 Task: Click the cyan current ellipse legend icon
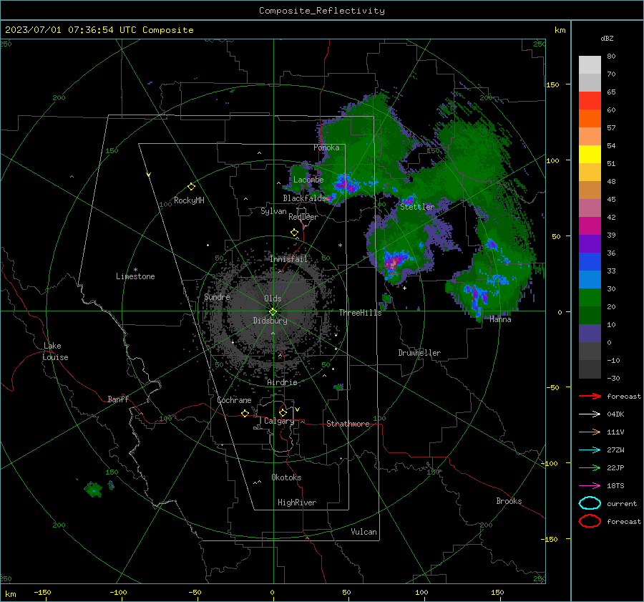[590, 503]
